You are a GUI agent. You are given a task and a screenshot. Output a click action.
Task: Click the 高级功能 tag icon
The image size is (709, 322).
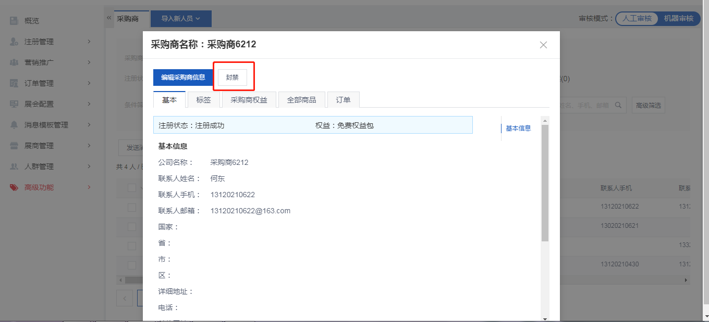(x=14, y=187)
